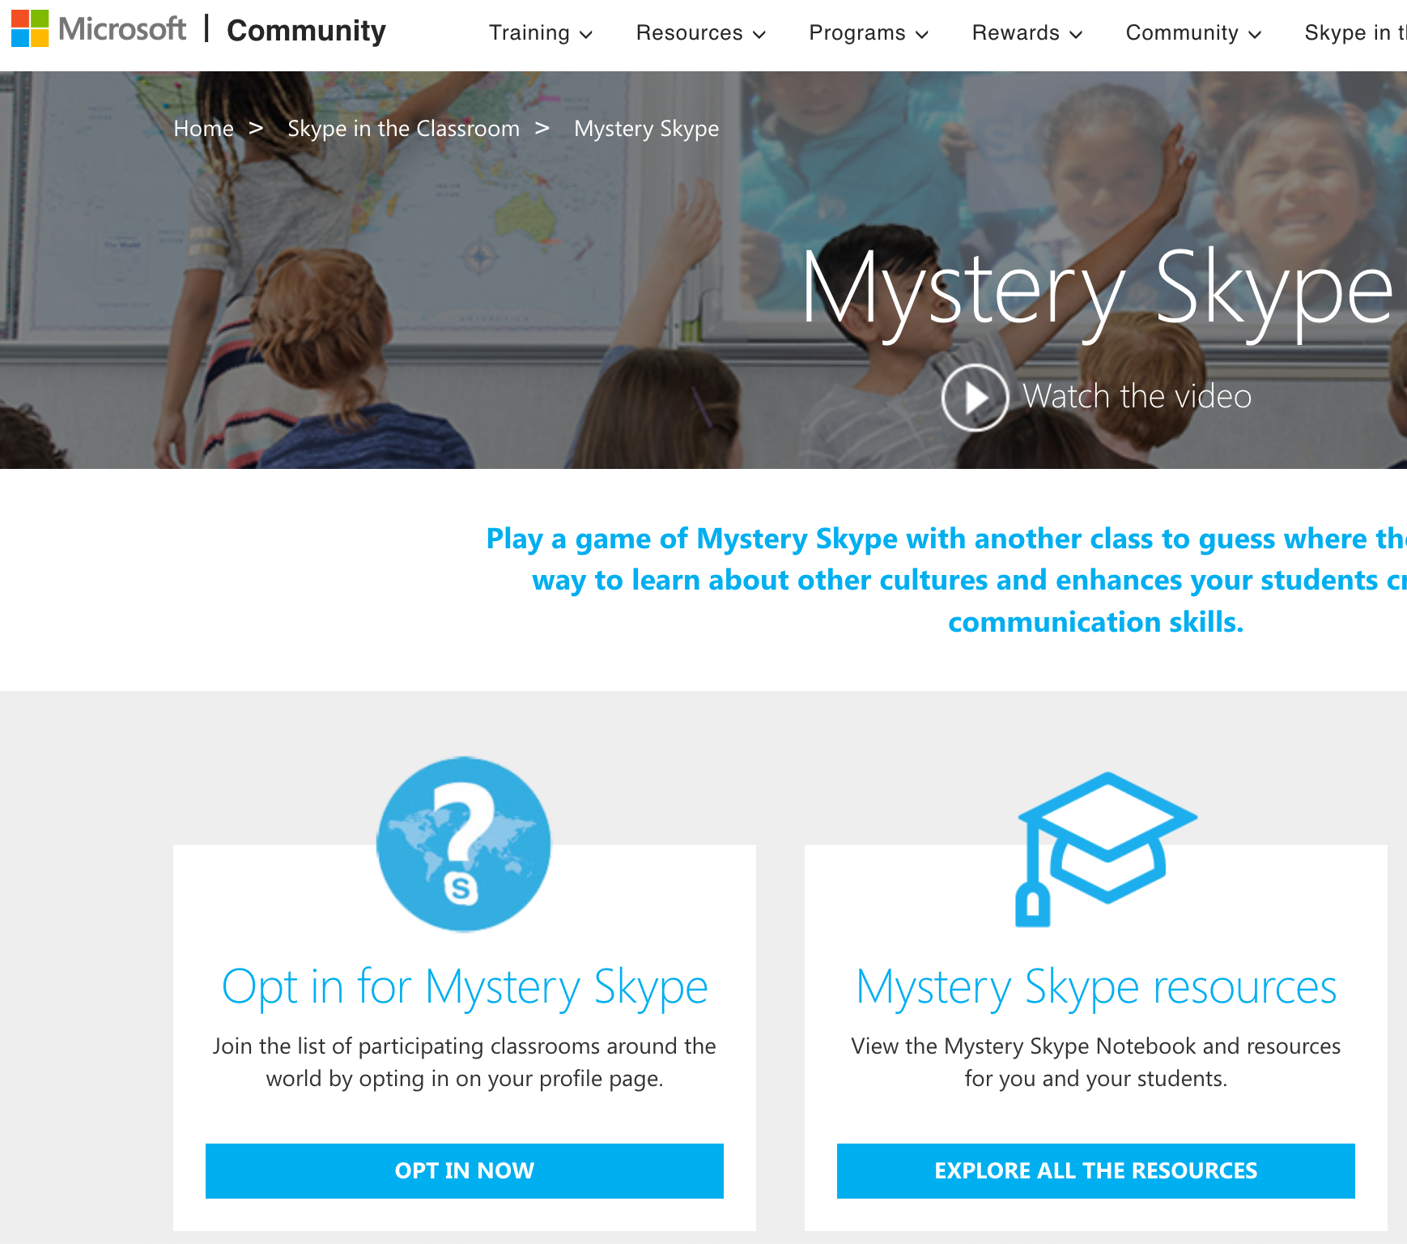Click the large Mystery Skype banner title

point(1097,292)
